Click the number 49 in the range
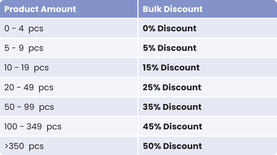 click(29, 87)
